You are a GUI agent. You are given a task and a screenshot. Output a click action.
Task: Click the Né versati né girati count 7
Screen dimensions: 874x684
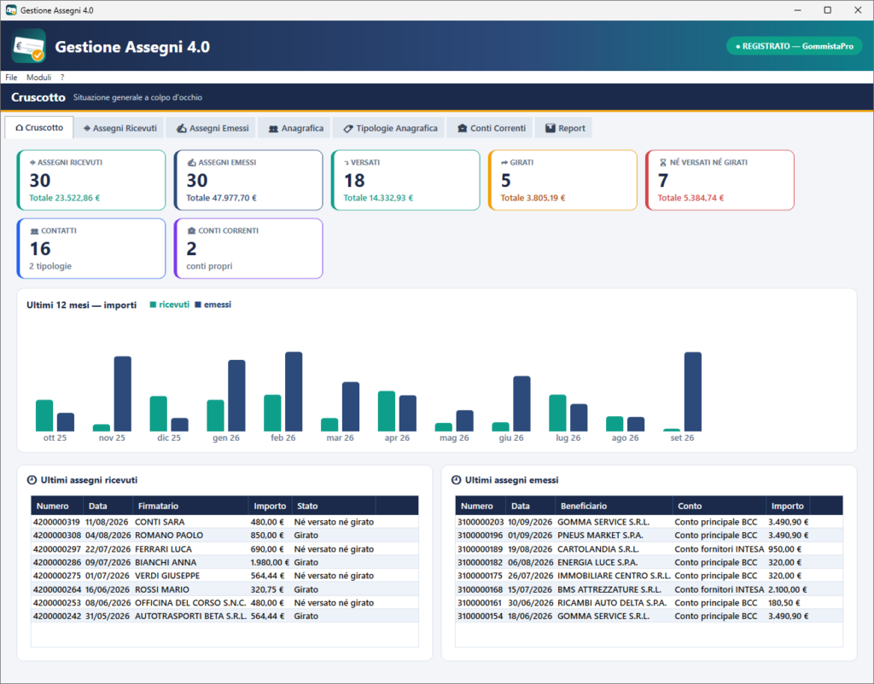pos(662,181)
